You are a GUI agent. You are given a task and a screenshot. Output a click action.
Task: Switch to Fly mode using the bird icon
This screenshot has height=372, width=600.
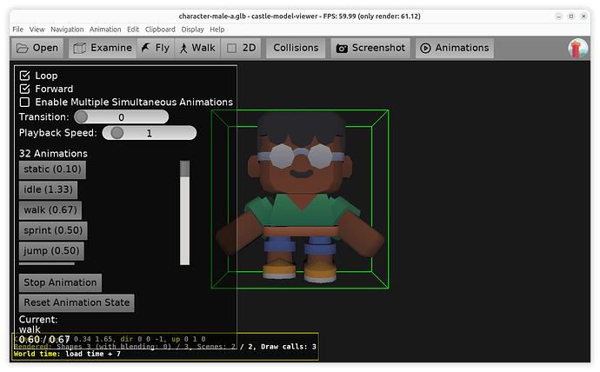[145, 48]
